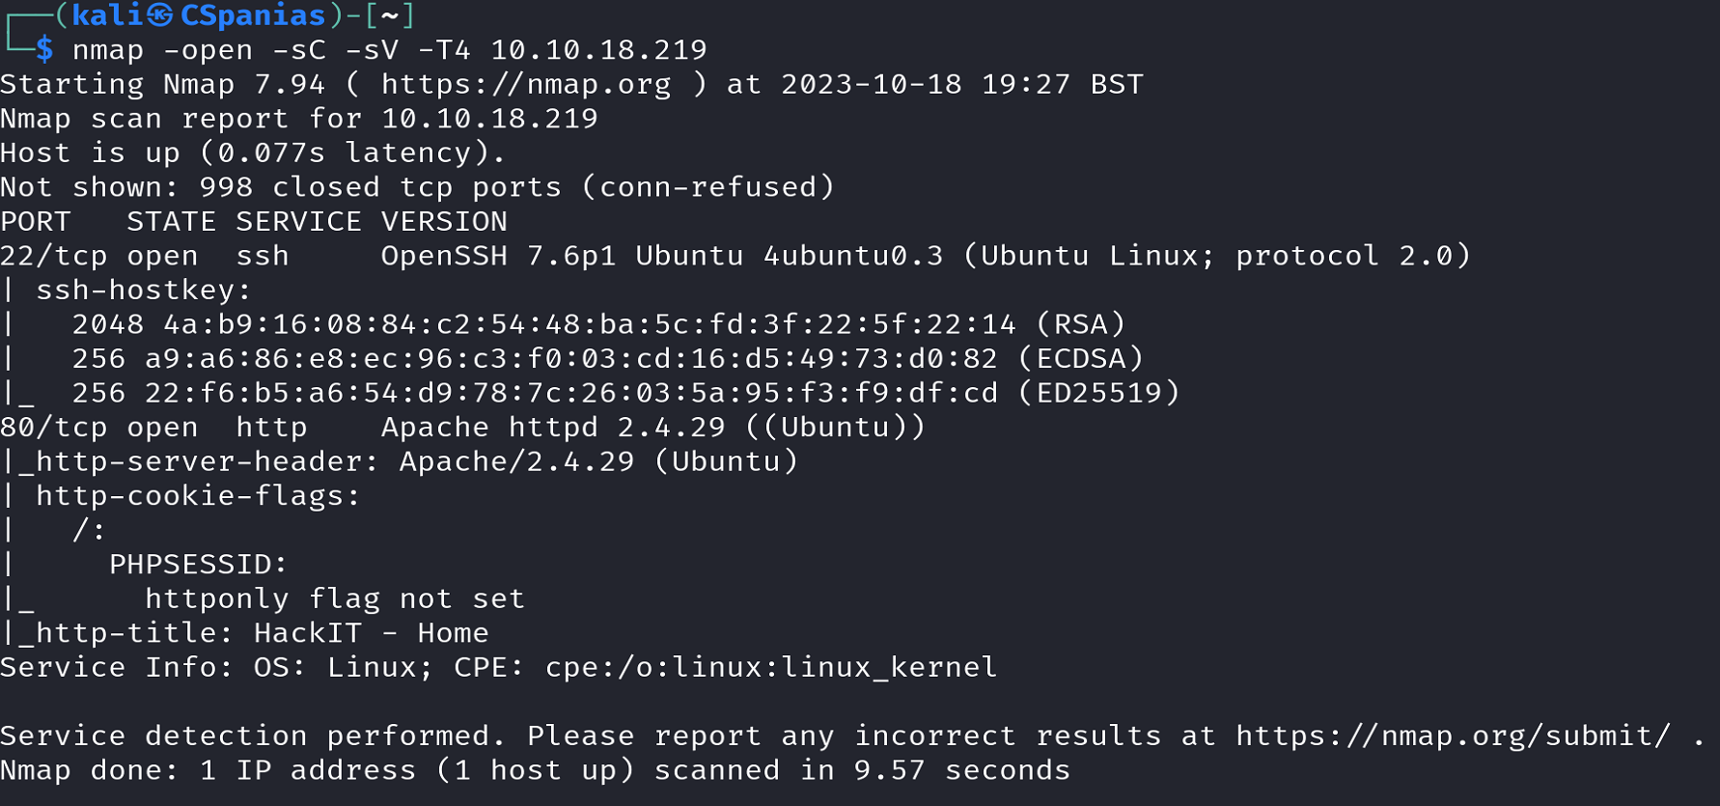Screen dimensions: 1720x806
Task: Open the https://nmap.org link on the Starting line
Action: (526, 85)
